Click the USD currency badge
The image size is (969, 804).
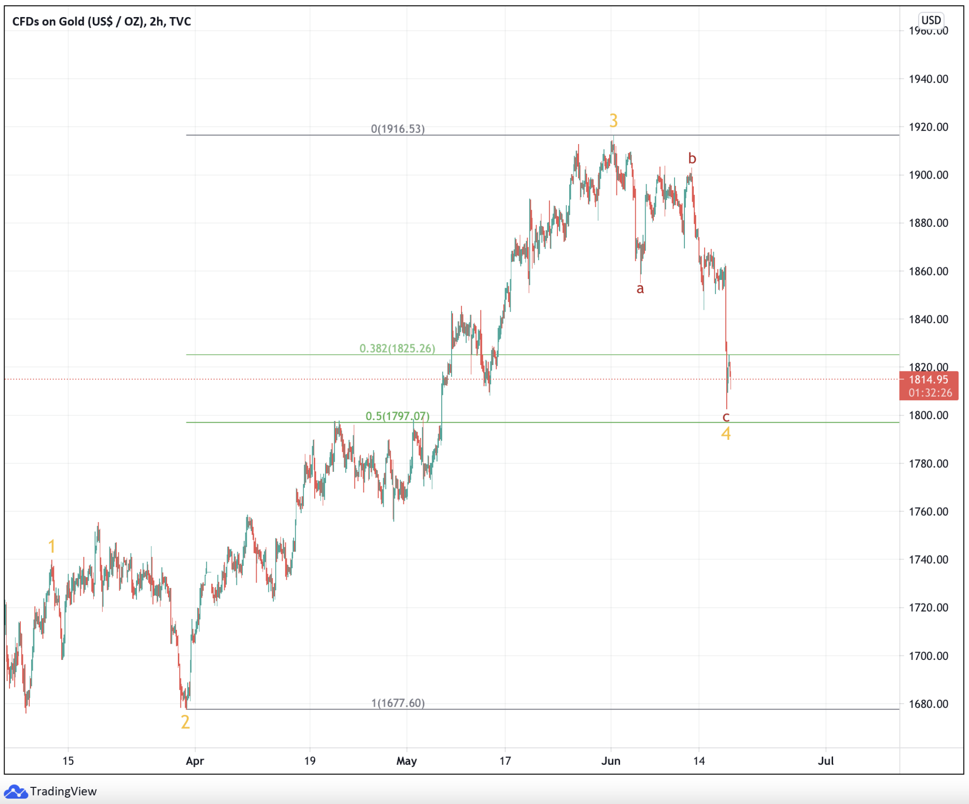[x=930, y=20]
